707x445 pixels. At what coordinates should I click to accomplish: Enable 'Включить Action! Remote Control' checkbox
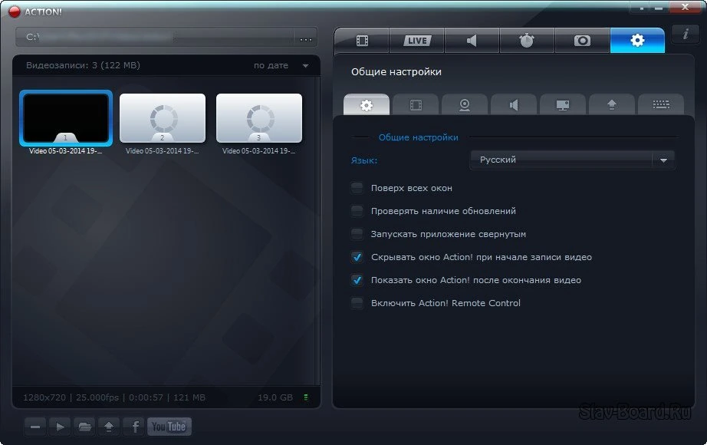(357, 303)
